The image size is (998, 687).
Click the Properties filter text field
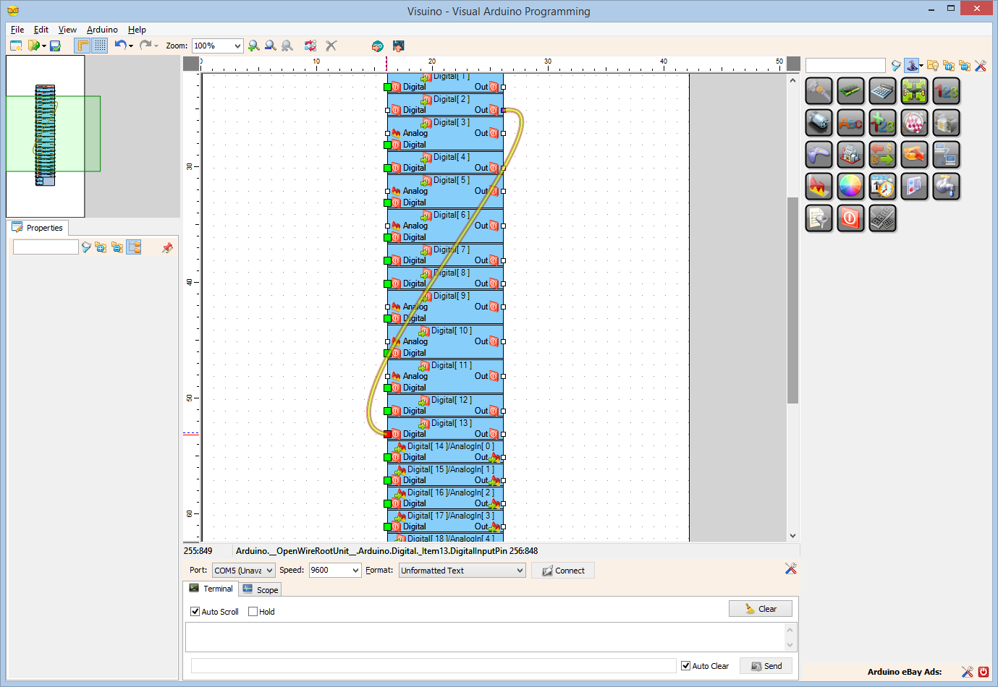(x=46, y=247)
